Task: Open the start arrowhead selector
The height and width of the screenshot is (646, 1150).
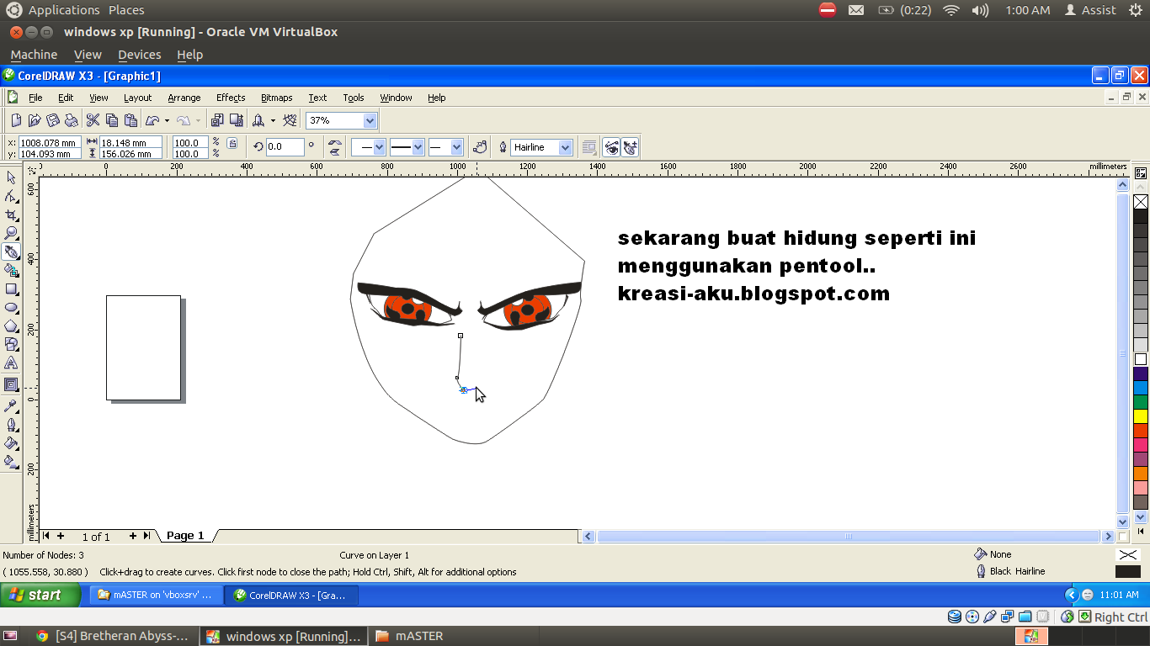Action: click(369, 147)
